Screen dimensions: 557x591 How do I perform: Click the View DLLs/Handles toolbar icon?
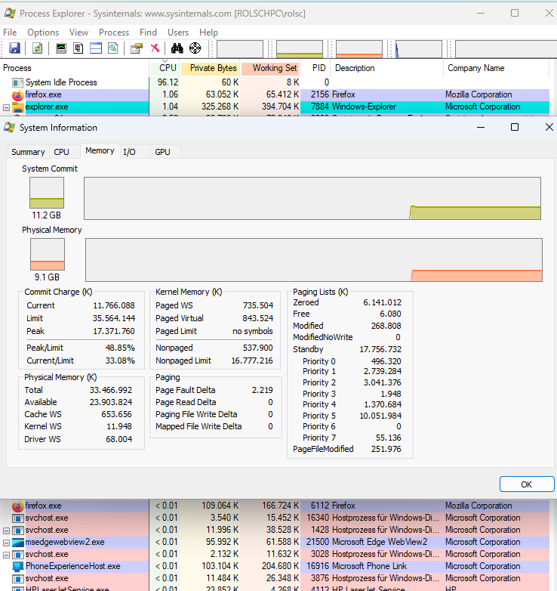(113, 48)
